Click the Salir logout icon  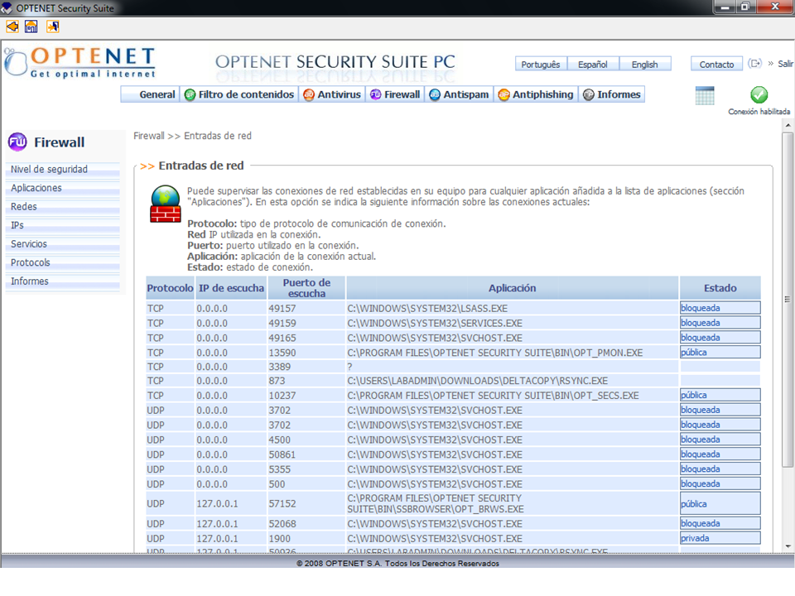coord(754,64)
